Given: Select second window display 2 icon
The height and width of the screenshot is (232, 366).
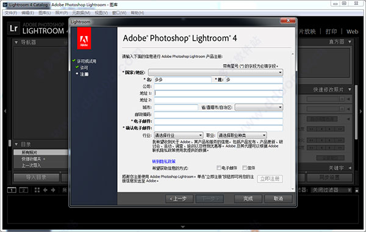Looking at the screenshot, I should coord(23,190).
